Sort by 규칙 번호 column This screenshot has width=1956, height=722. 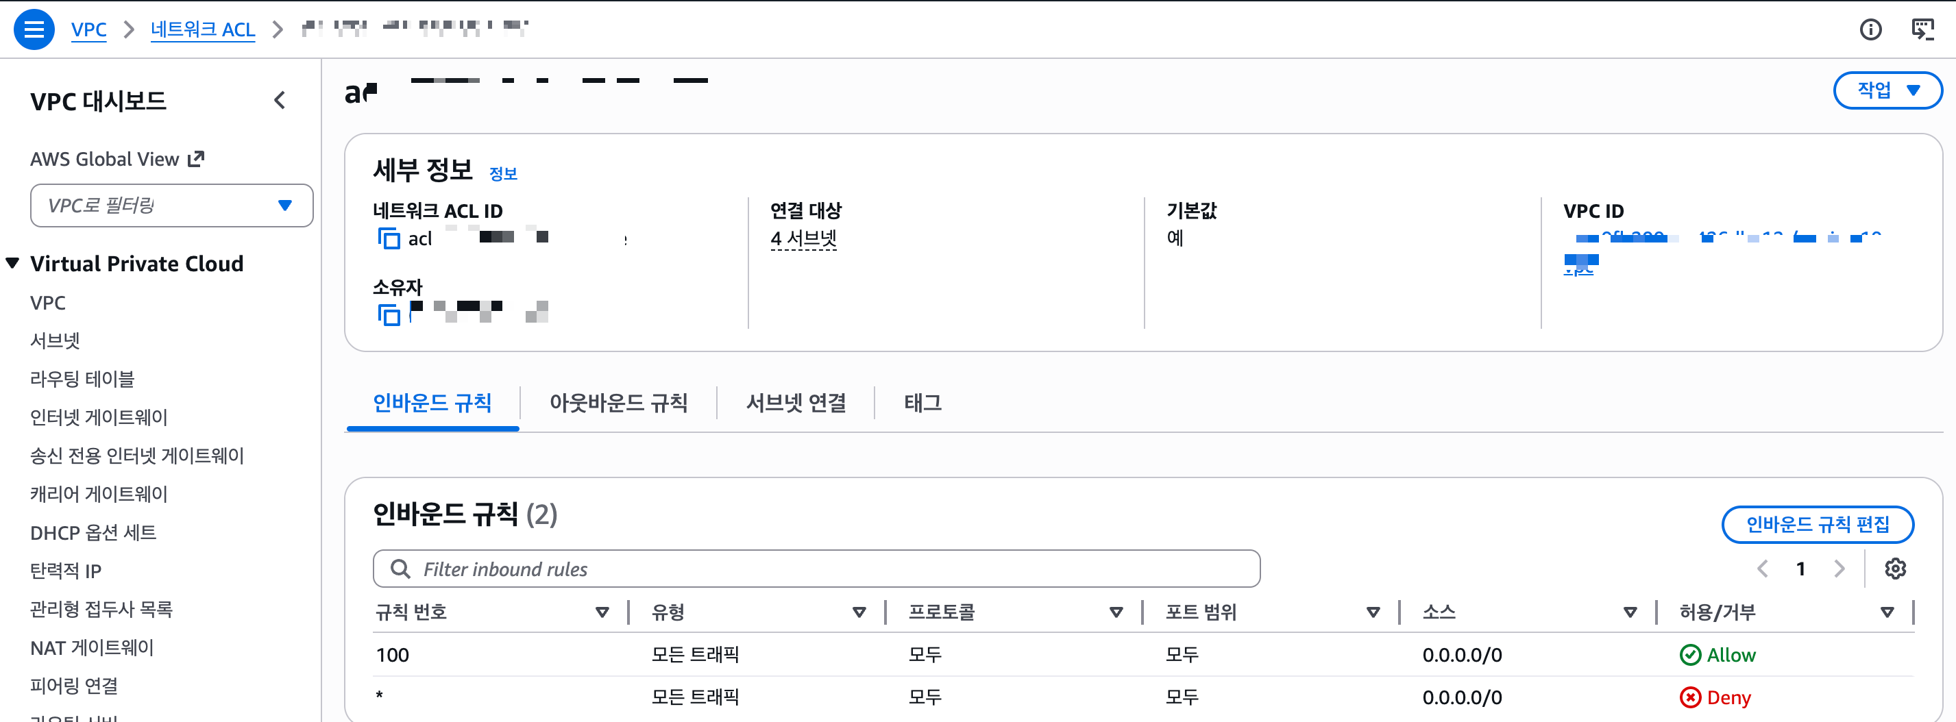[x=602, y=612]
